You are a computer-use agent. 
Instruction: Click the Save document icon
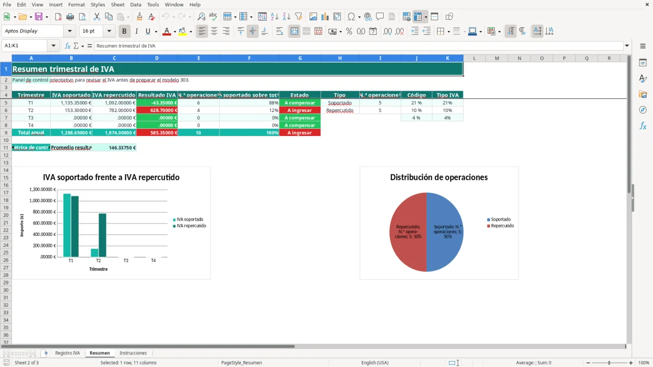(x=38, y=17)
